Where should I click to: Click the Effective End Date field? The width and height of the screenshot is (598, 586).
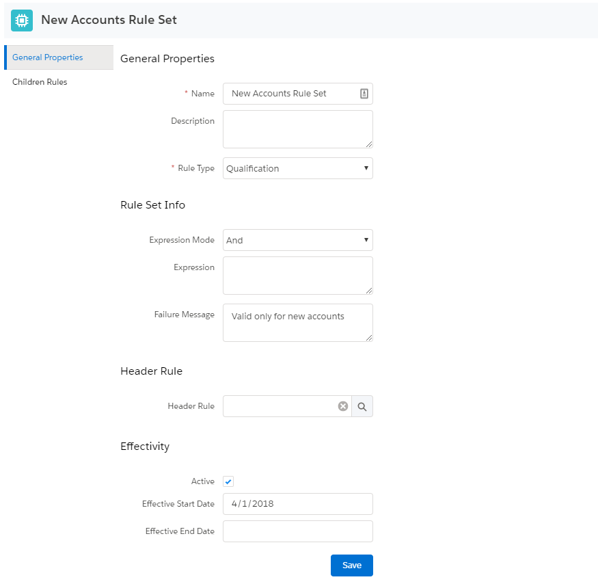[298, 531]
